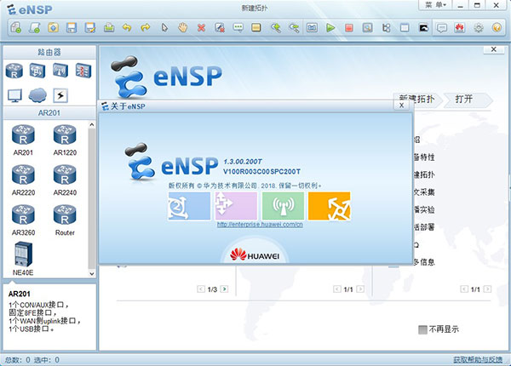Image resolution: width=511 pixels, height=366 pixels.
Task: Select the WLAN device category icon
Action: coord(60,71)
